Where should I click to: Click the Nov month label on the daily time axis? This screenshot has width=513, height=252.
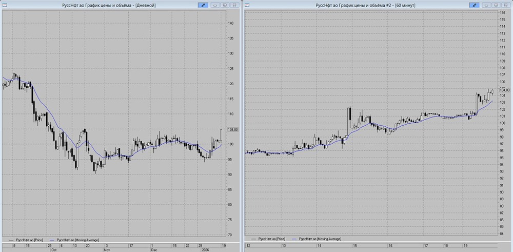coord(107,250)
